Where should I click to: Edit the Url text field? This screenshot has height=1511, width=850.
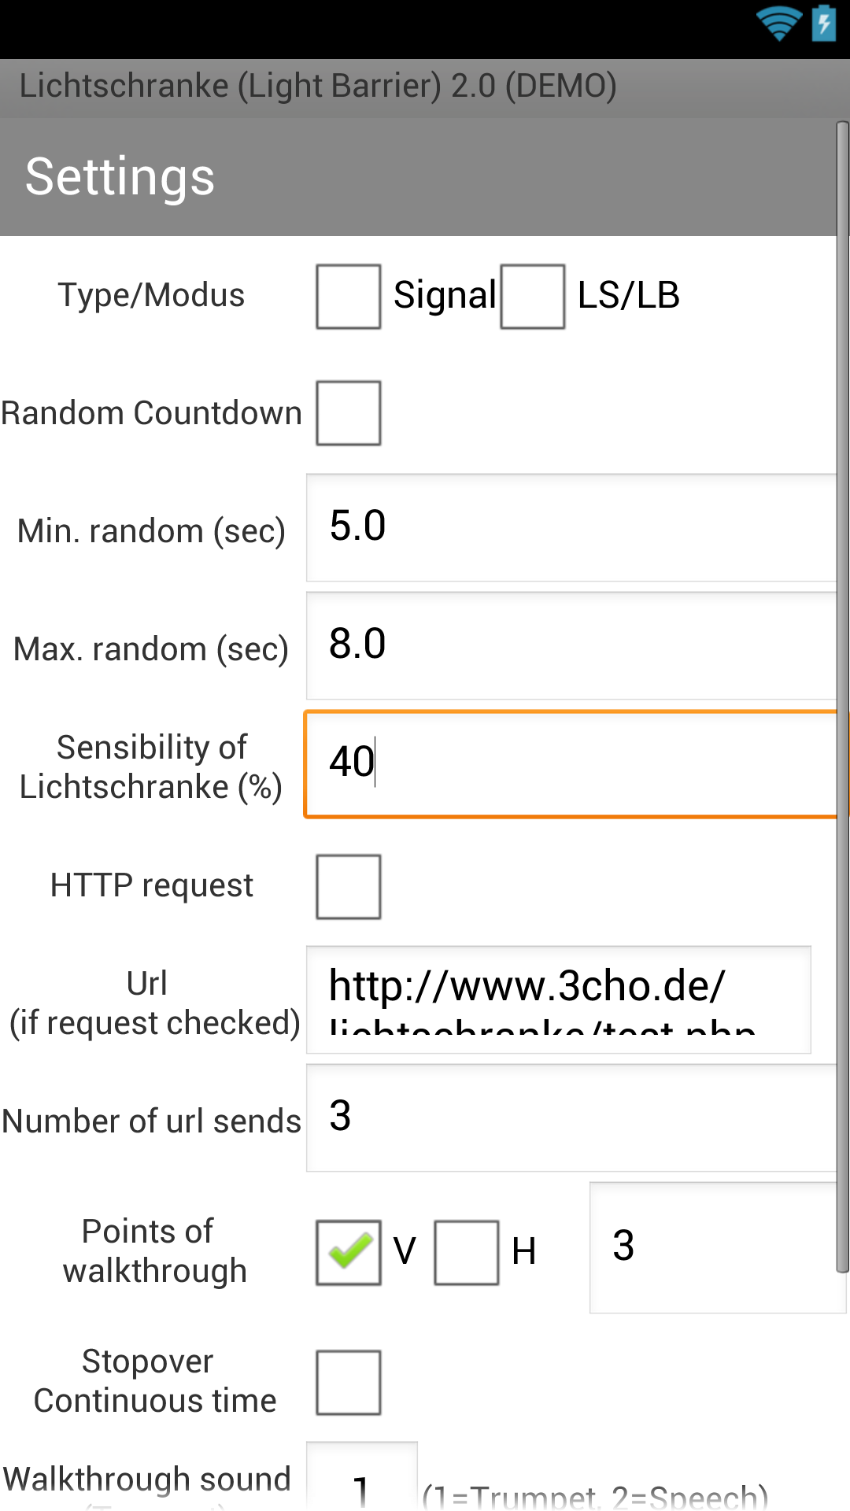(559, 999)
